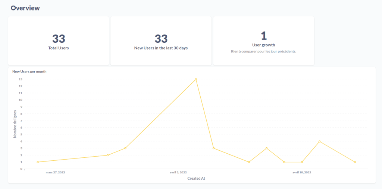This screenshot has height=189, width=382.
Task: Click New Users in the last 30 days label
Action: click(161, 48)
